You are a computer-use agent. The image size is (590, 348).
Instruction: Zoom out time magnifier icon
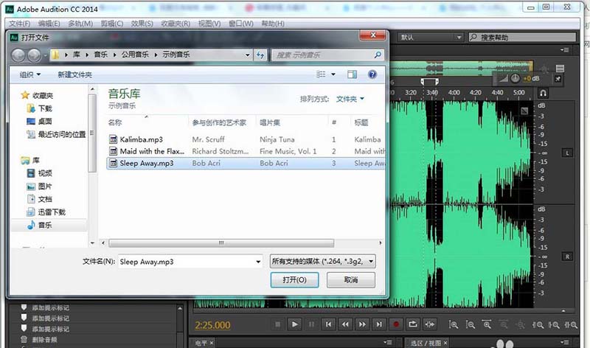(504, 324)
